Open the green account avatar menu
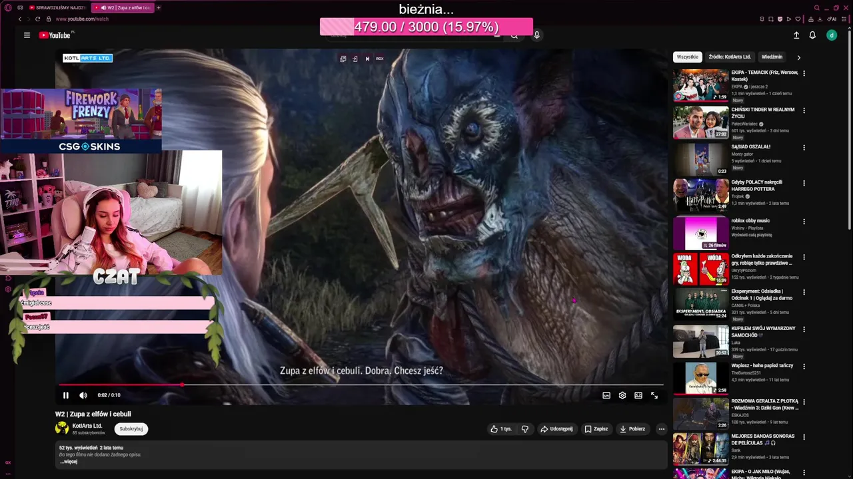Image resolution: width=853 pixels, height=479 pixels. [x=832, y=35]
